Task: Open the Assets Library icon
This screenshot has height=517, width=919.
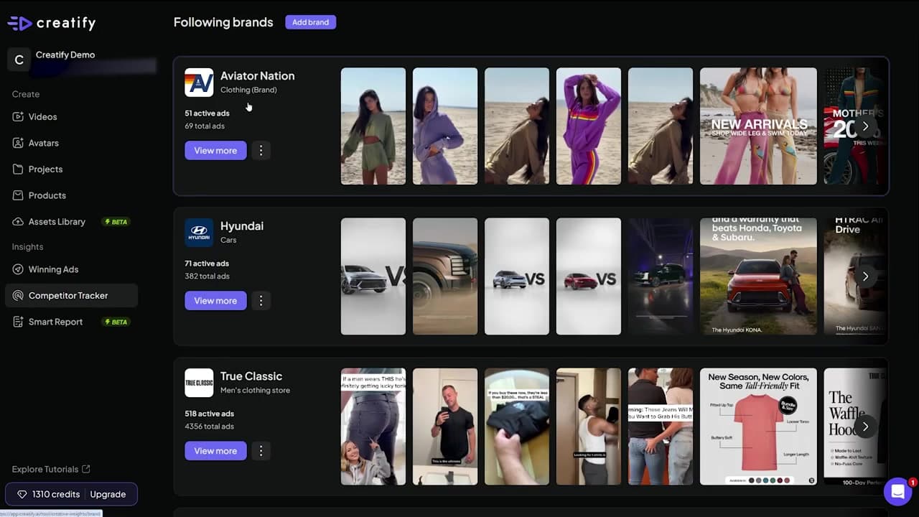Action: tap(18, 221)
